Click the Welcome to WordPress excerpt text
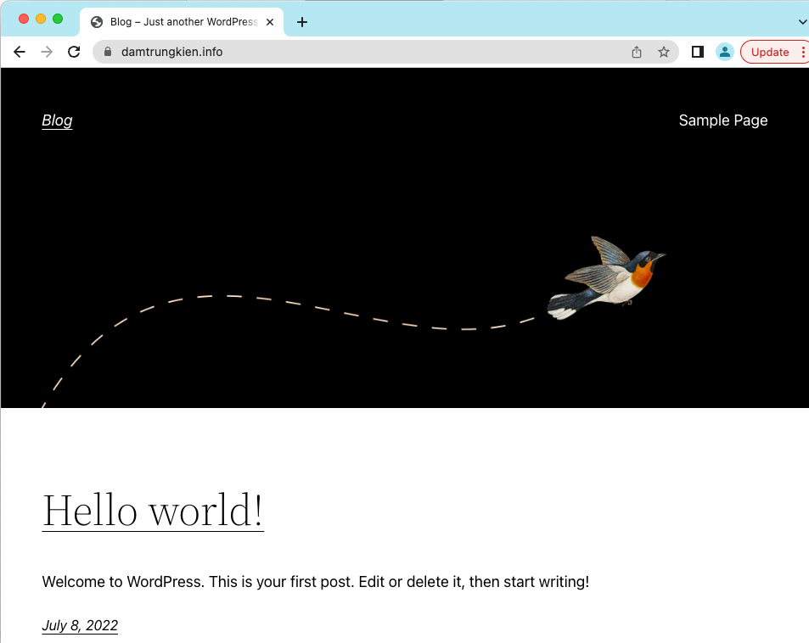This screenshot has width=809, height=643. (x=315, y=582)
